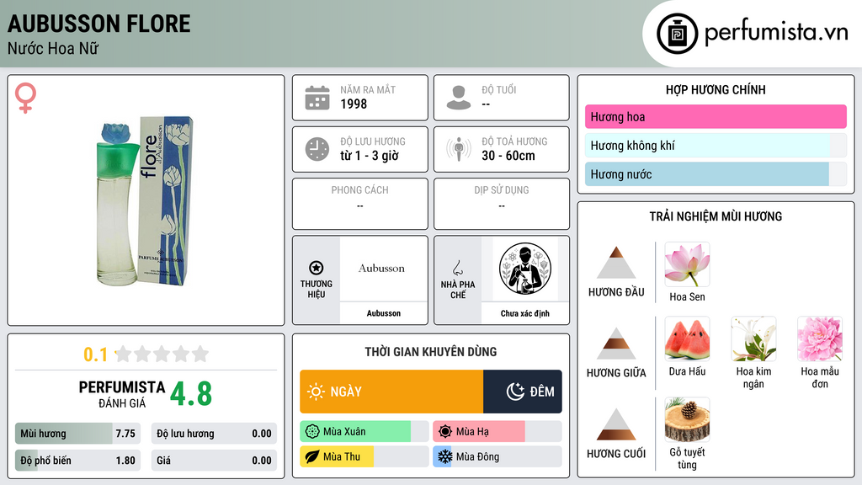862x485 pixels.
Task: Click the Độ lưu hương 0.00 score field
Action: click(214, 434)
